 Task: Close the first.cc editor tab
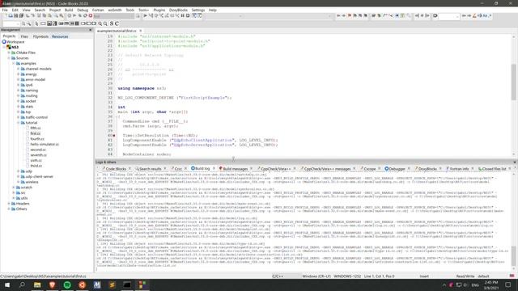(x=140, y=31)
